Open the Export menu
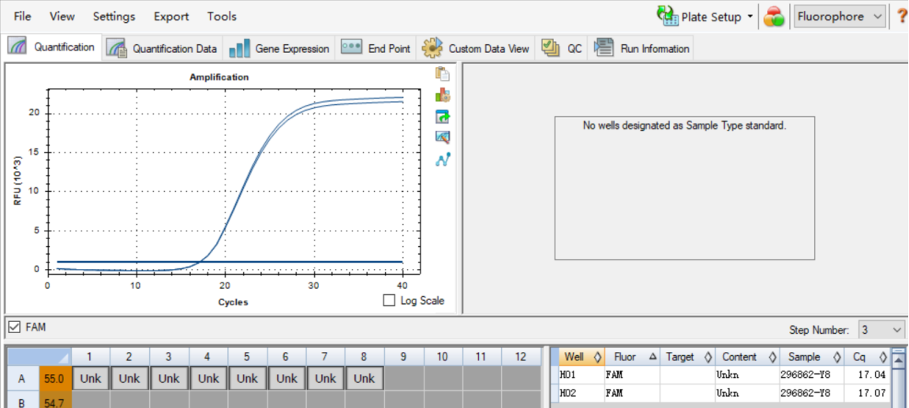 pos(171,17)
